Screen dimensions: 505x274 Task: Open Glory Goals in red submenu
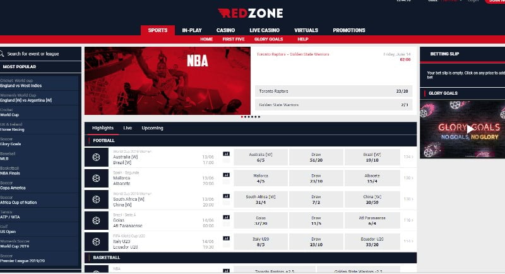(x=269, y=39)
